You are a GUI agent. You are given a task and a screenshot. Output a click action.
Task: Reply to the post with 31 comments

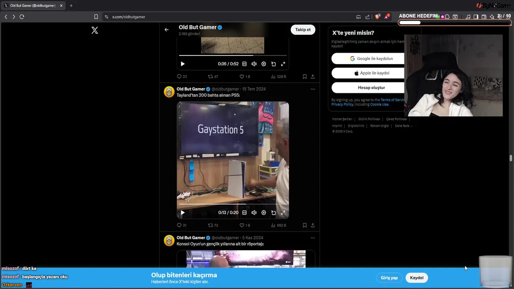click(182, 225)
